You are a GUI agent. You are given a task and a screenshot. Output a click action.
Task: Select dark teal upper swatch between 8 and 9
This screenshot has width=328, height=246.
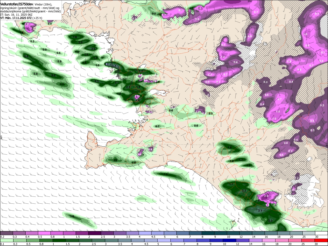(208, 233)
